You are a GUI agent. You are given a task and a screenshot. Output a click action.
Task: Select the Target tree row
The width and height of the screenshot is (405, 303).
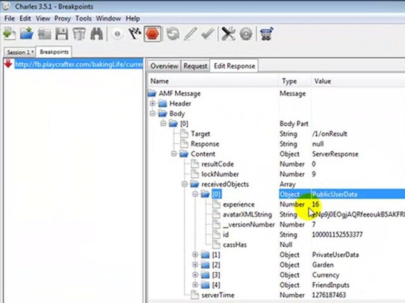276,134
